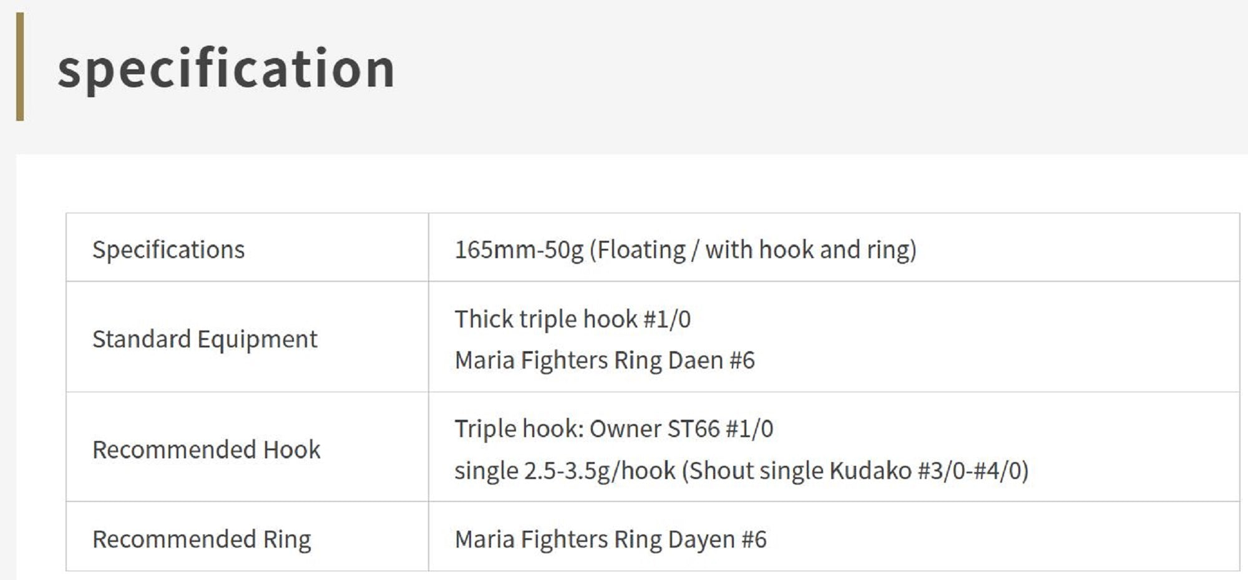Image resolution: width=1248 pixels, height=580 pixels.
Task: Click the "#3/0-#4/0" hook size range
Action: (x=969, y=471)
